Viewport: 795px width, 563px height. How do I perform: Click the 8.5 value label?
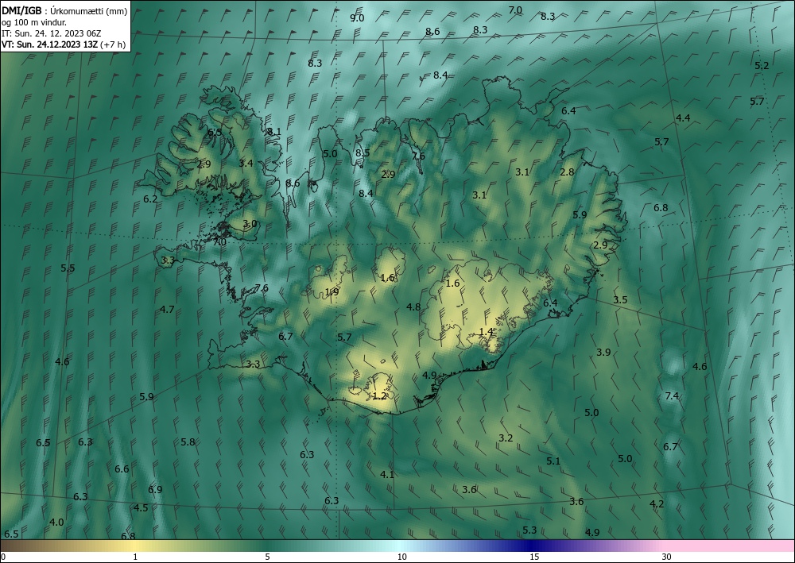[363, 152]
